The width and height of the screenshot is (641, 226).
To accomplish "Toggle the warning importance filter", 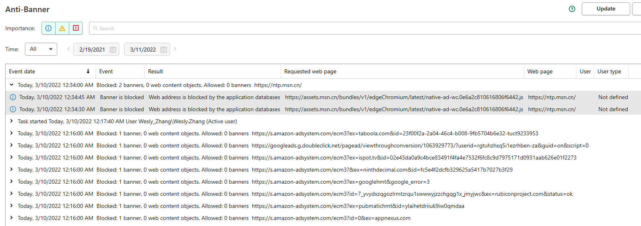I will (x=62, y=28).
